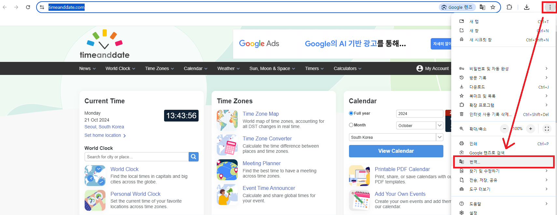The image size is (557, 215).
Task: Open 북마크 및 목록 submenu
Action: (x=504, y=96)
